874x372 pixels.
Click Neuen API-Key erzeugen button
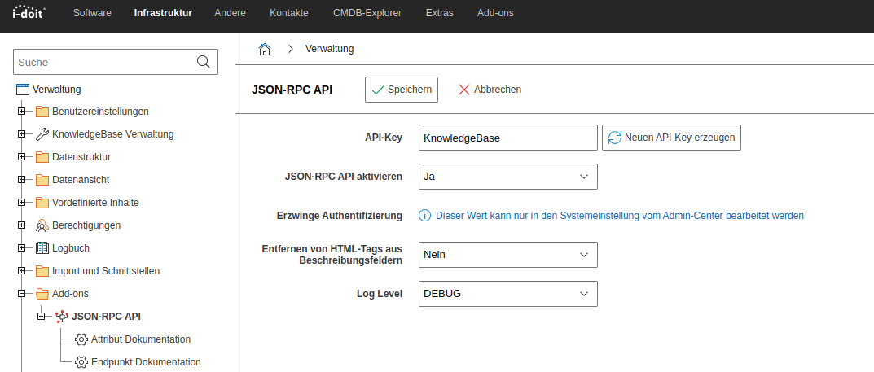[672, 138]
